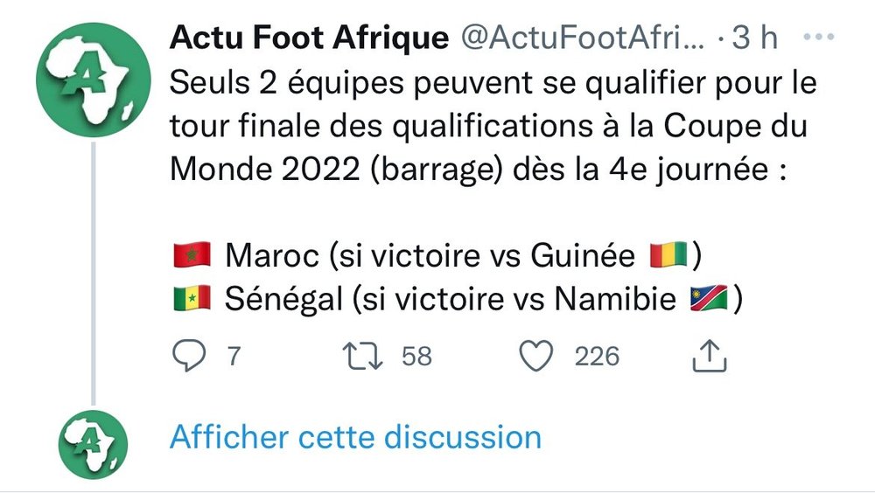Click the retweet count 58
This screenshot has width=875, height=493.
(x=416, y=357)
